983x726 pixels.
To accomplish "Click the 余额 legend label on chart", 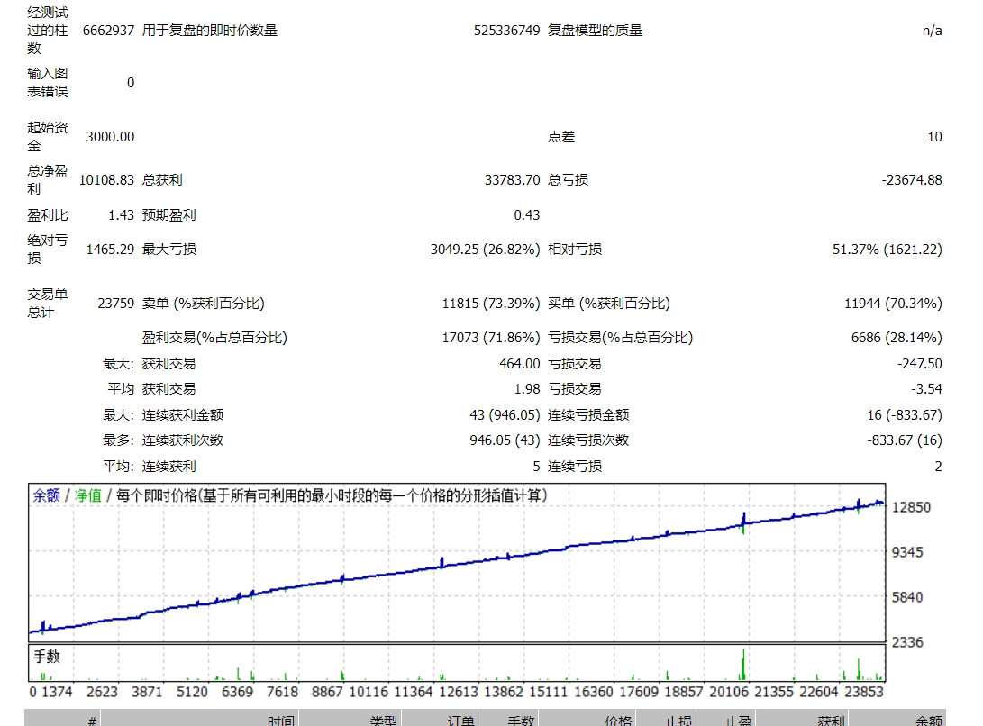I will [46, 495].
